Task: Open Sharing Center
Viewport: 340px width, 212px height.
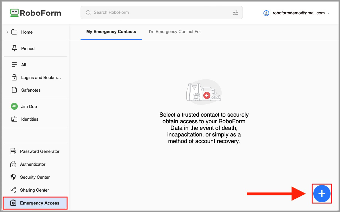Action: click(34, 190)
